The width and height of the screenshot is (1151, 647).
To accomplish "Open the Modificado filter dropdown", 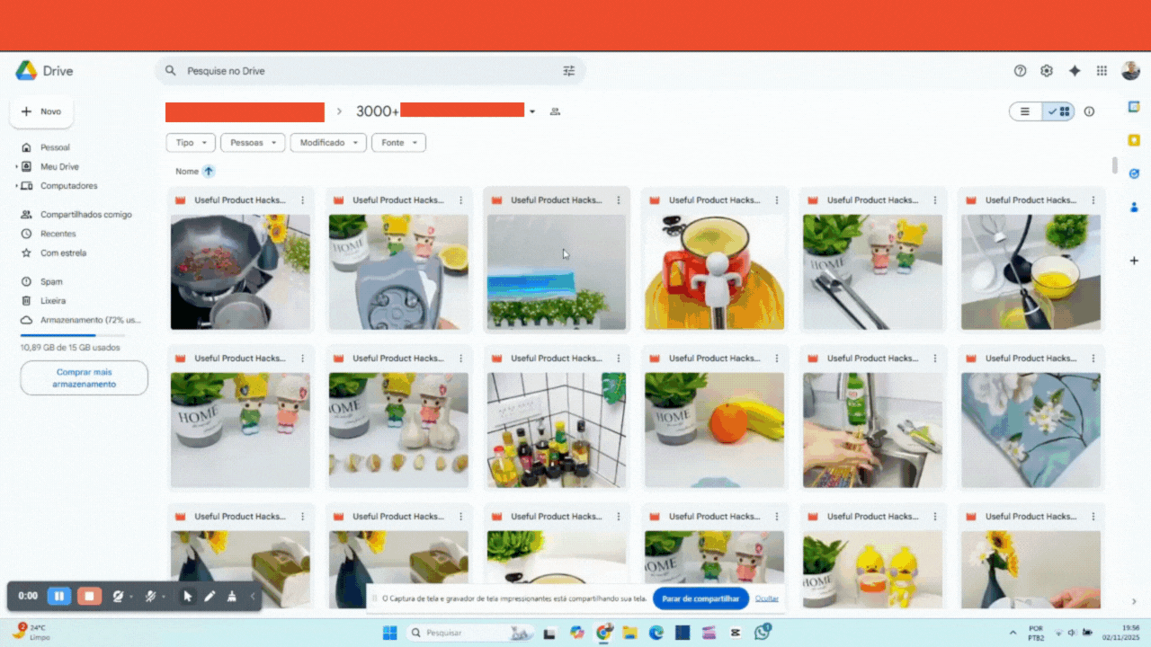I will pyautogui.click(x=328, y=143).
